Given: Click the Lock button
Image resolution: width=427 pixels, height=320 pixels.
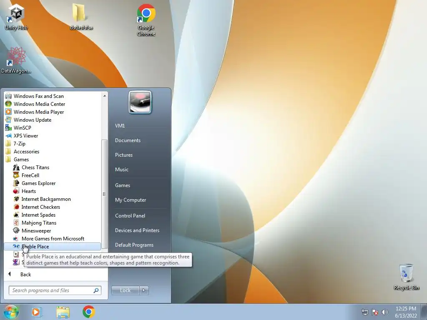Looking at the screenshot, I should click(x=126, y=290).
